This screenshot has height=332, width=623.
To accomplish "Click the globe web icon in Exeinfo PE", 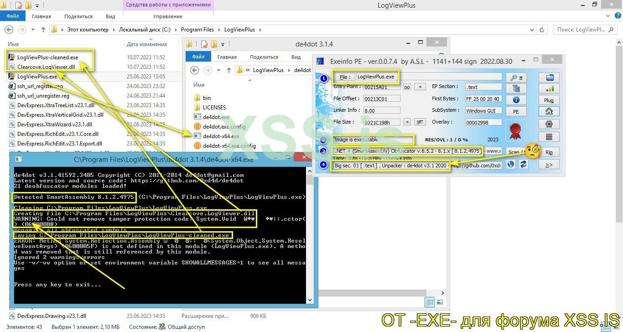I will point(511,165).
